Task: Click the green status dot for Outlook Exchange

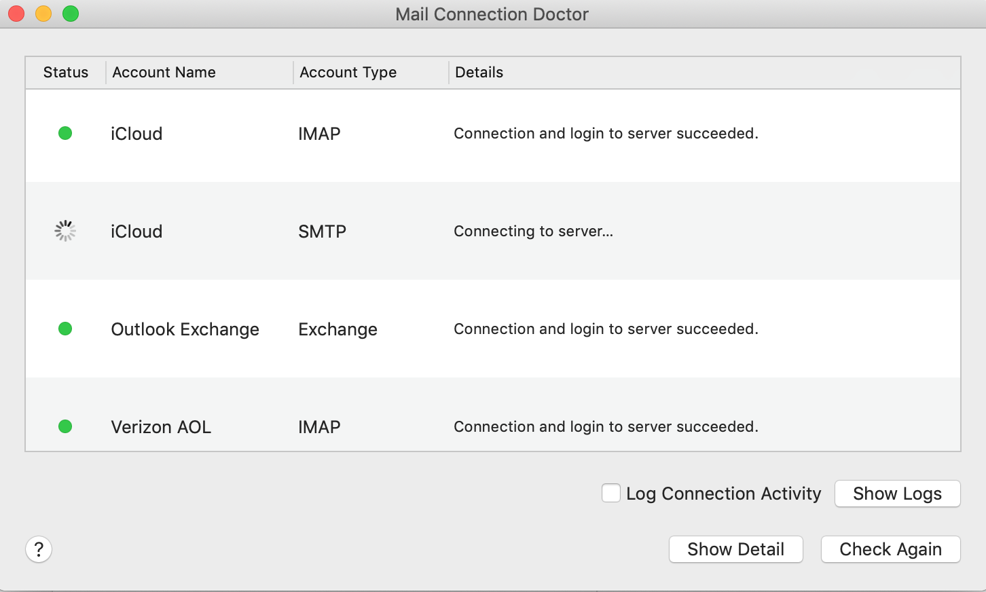Action: click(65, 329)
